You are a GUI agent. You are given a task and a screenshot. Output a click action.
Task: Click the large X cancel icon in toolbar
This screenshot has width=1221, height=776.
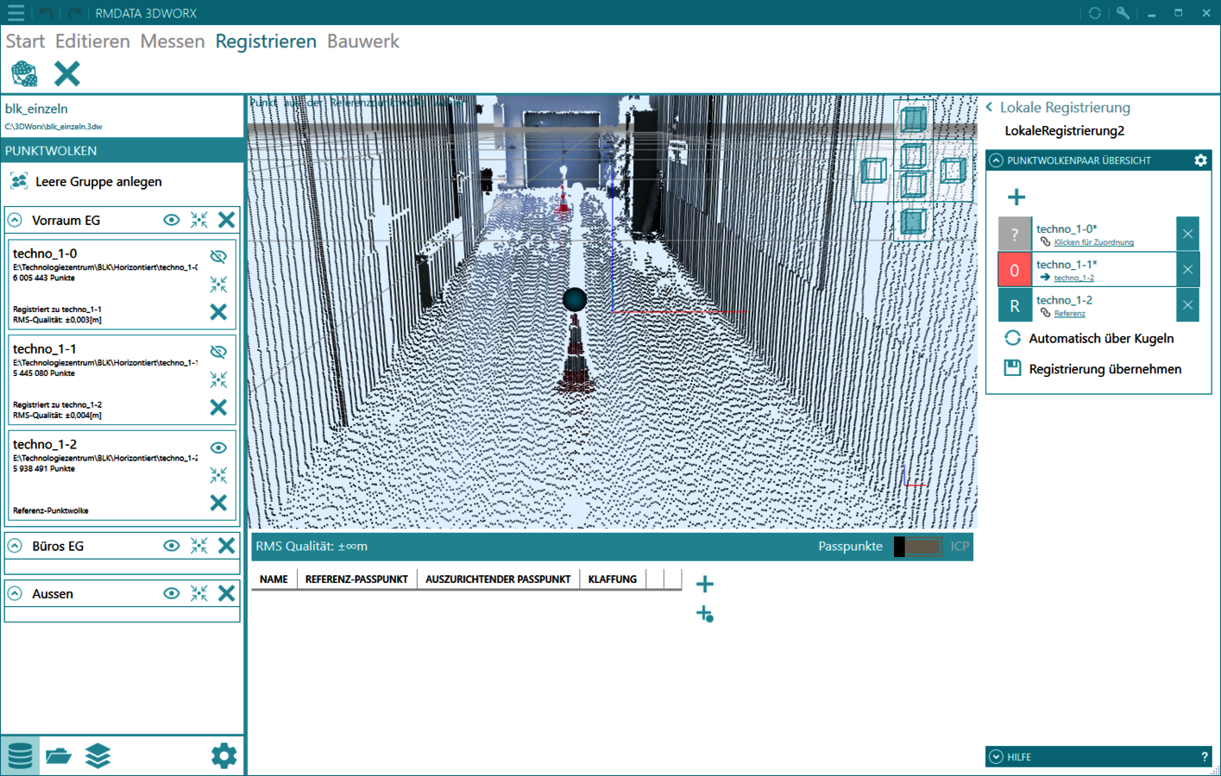tap(66, 74)
